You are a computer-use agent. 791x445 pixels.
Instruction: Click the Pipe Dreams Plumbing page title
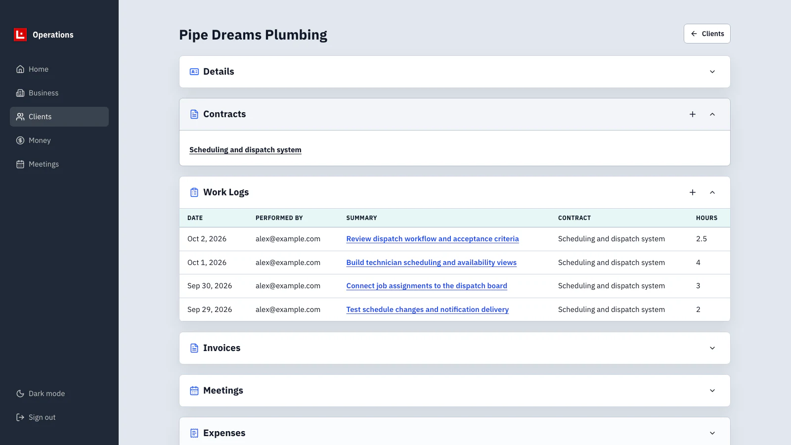[x=253, y=35]
